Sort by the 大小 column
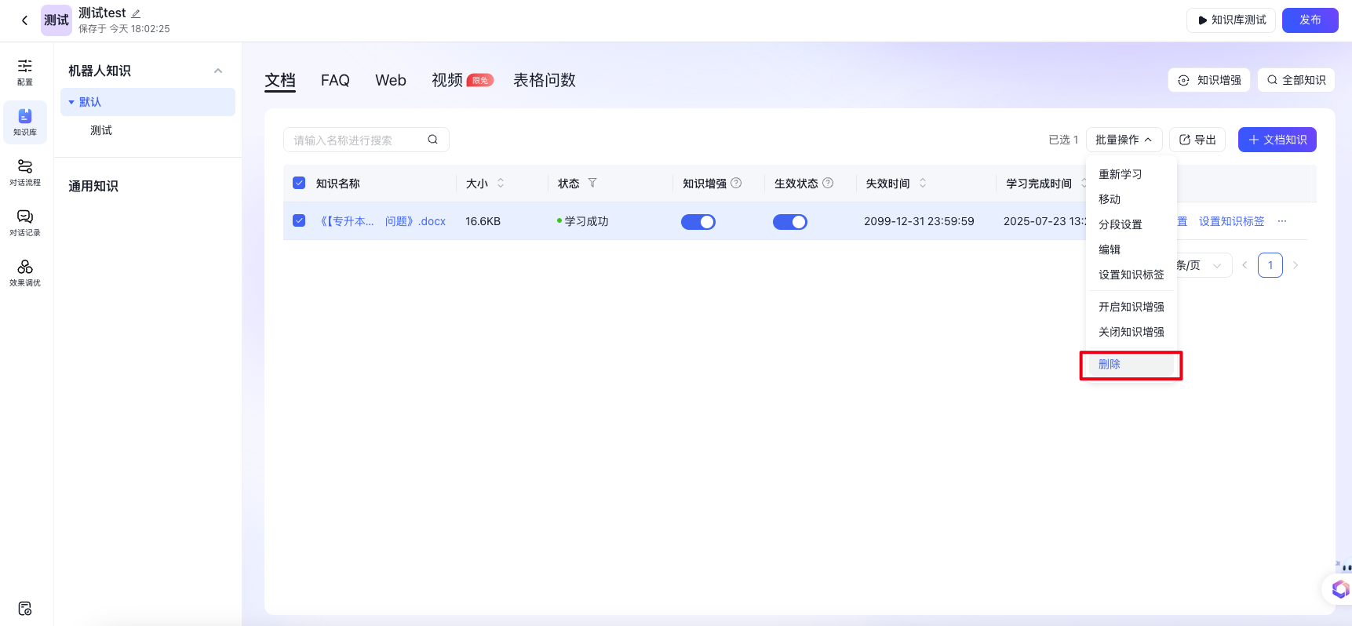The width and height of the screenshot is (1352, 626). click(501, 183)
